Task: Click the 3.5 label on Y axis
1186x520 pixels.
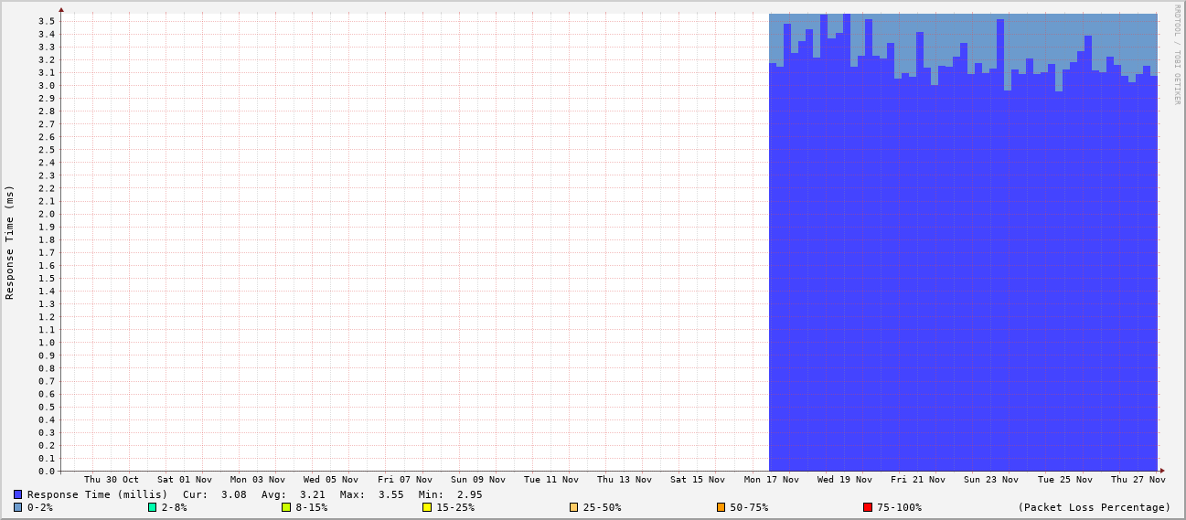Action: pos(48,21)
